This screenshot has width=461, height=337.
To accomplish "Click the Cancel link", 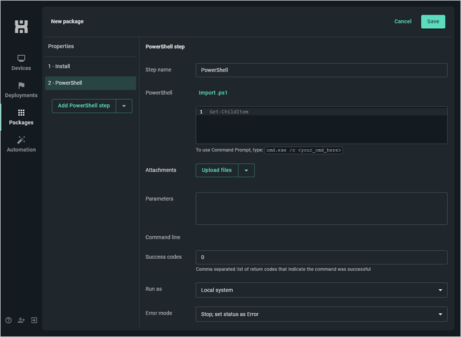I will 403,21.
